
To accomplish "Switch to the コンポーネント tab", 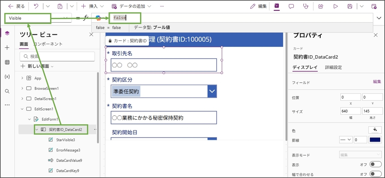I will point(48,44).
